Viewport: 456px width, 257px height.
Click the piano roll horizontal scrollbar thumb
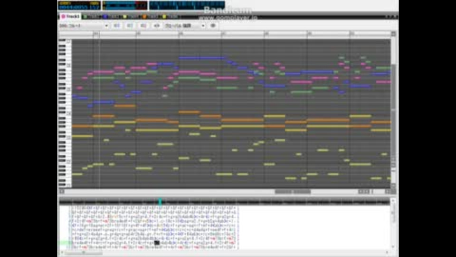click(293, 192)
